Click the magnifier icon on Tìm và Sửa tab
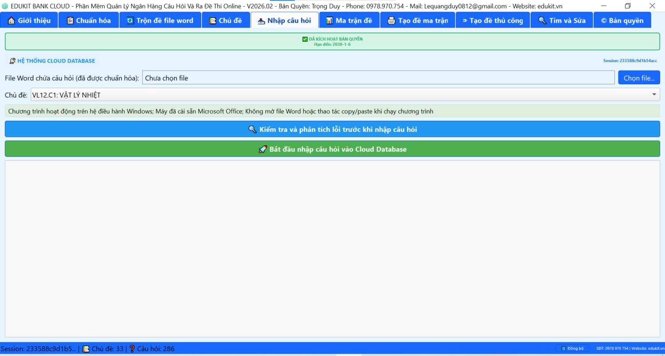 (x=542, y=20)
